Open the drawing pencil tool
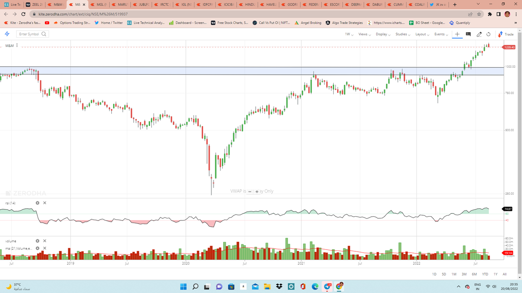 click(479, 34)
